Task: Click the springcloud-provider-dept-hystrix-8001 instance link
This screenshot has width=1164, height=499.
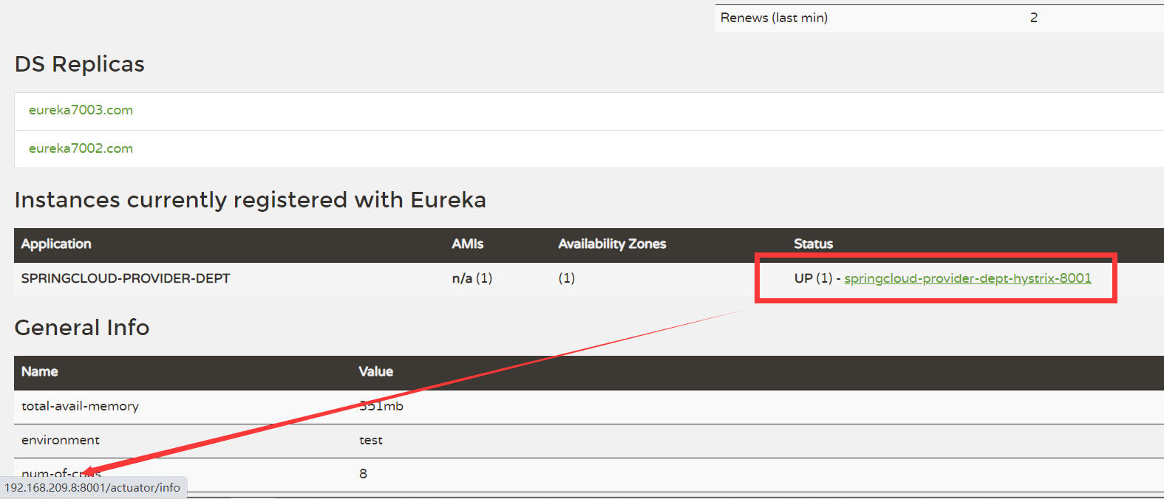Action: click(967, 278)
